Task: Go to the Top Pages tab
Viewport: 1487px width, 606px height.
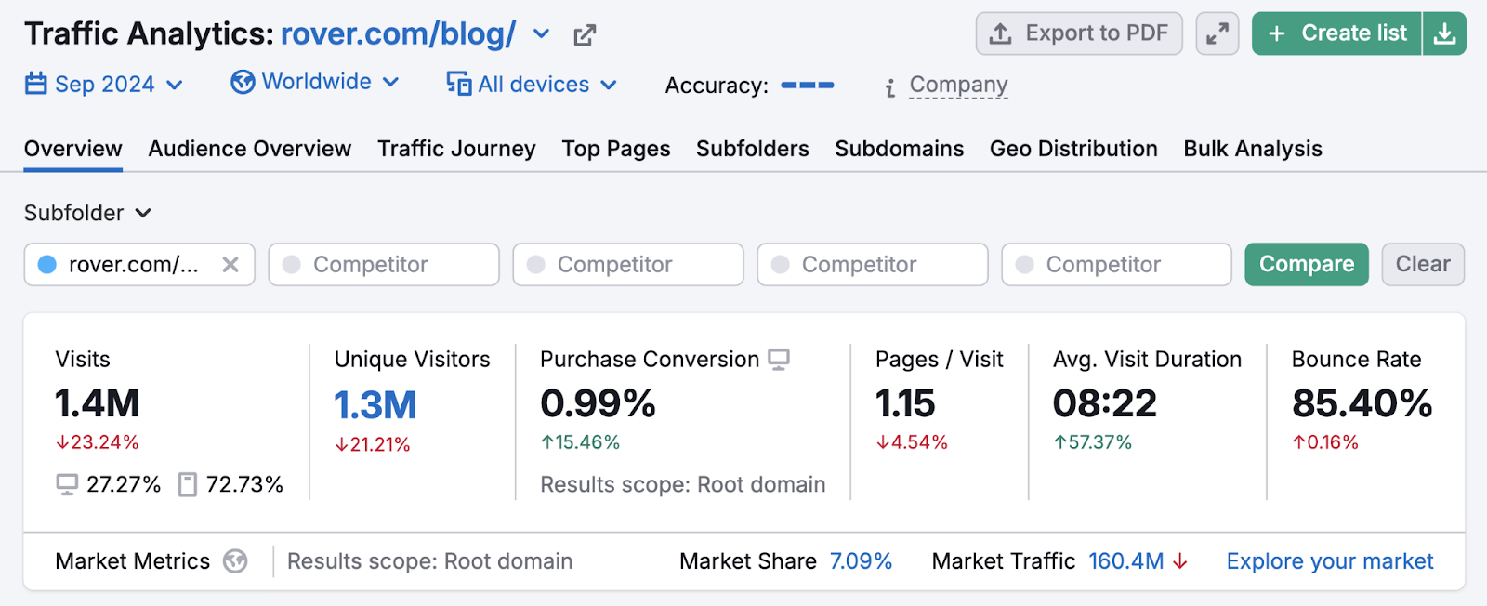Action: 616,149
